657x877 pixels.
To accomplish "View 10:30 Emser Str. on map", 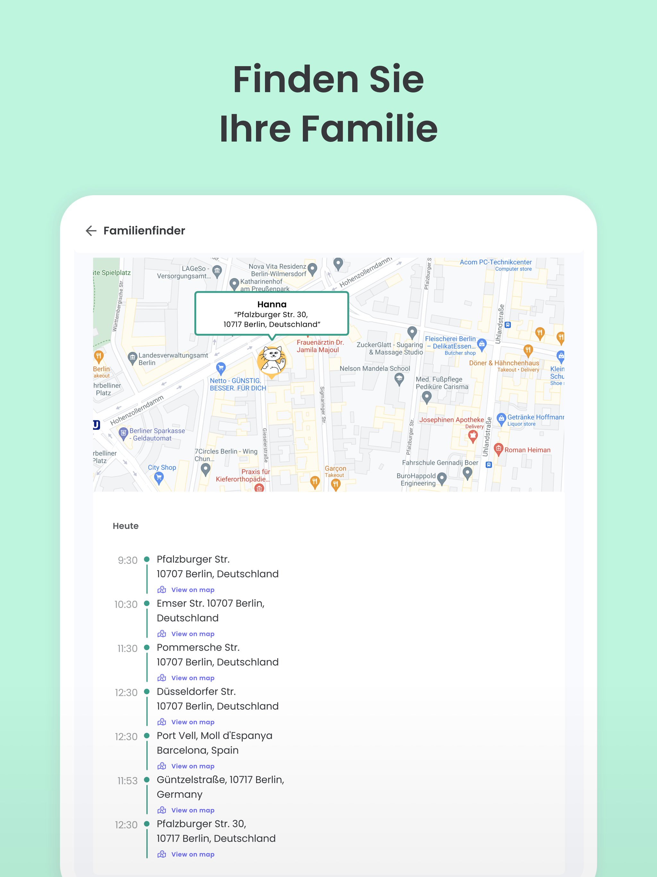I will pyautogui.click(x=186, y=634).
